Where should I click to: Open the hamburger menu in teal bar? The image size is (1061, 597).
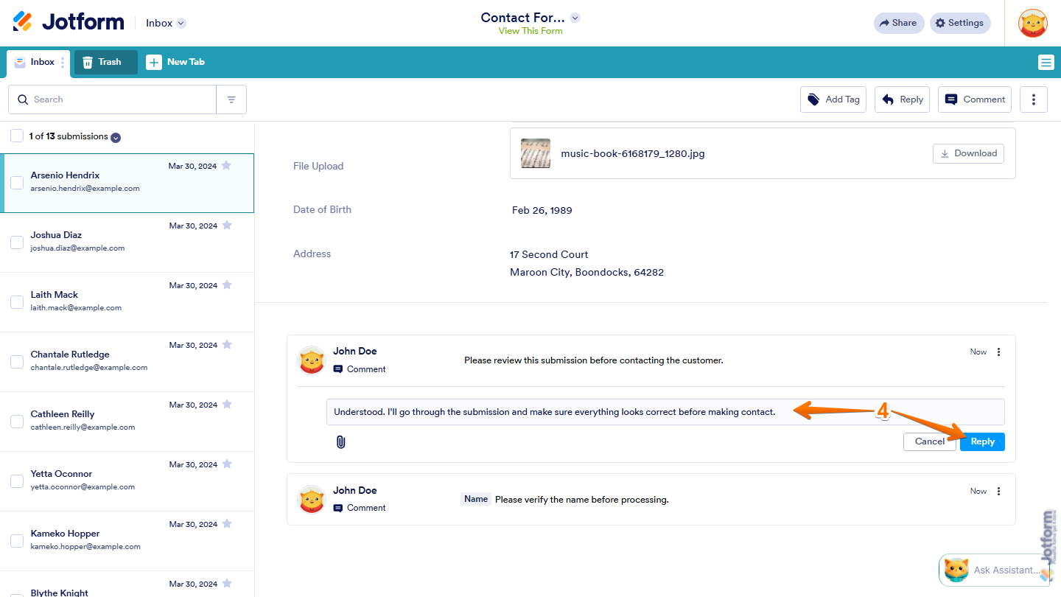(x=1046, y=63)
